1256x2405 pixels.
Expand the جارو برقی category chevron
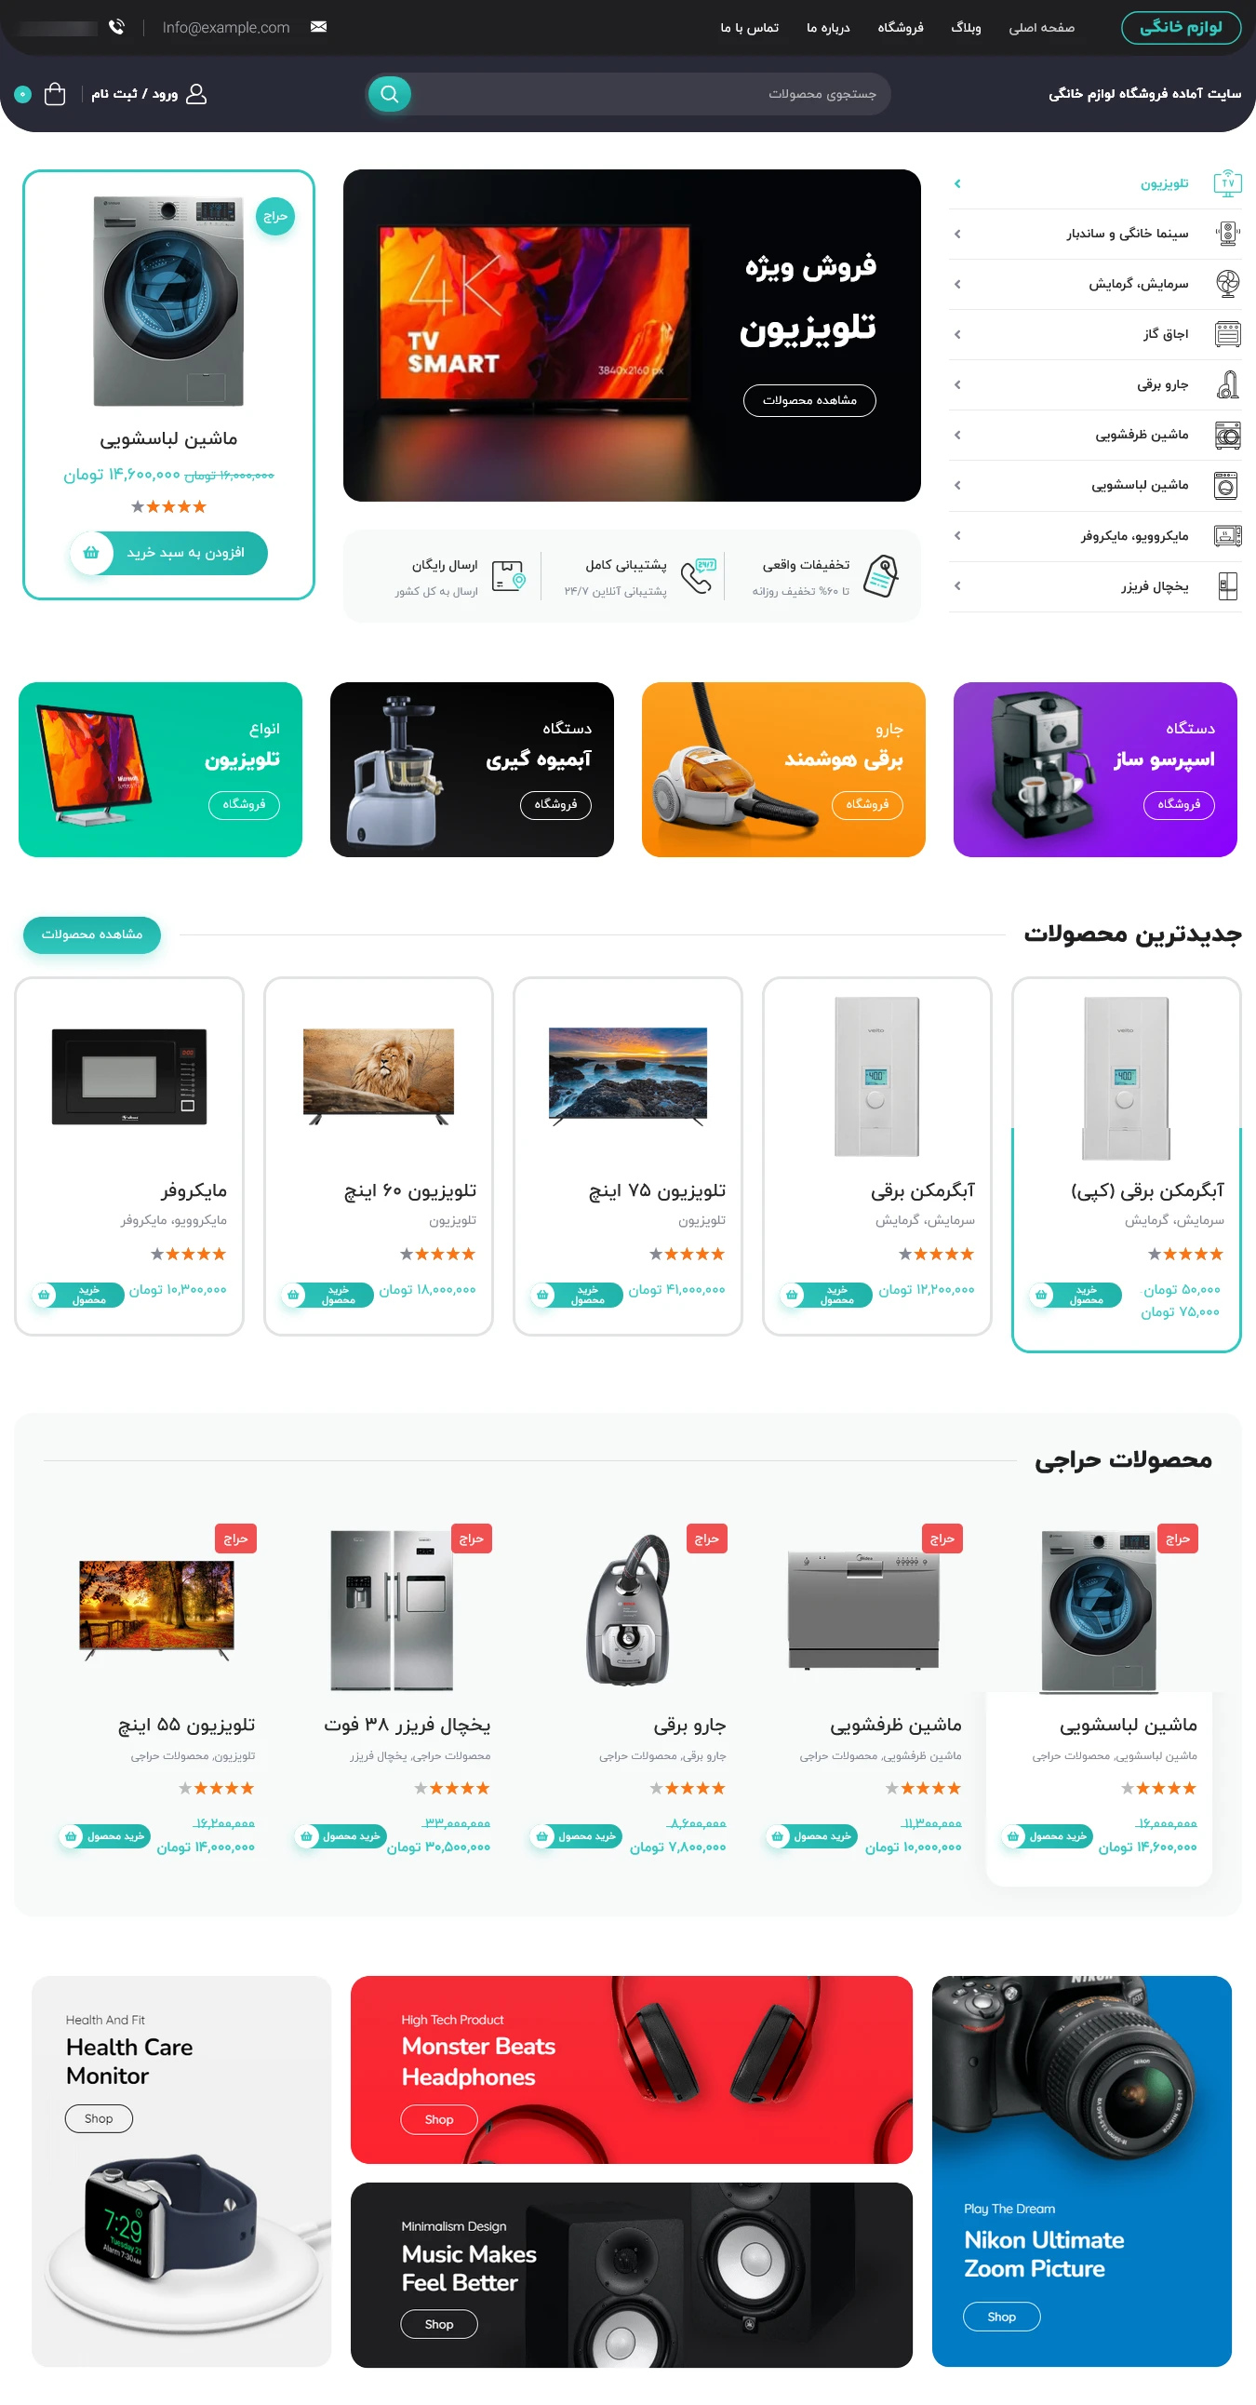pos(957,384)
